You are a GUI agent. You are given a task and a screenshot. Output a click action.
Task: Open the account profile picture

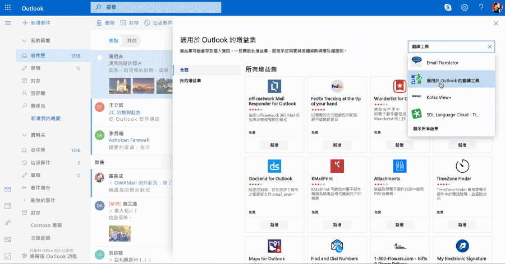[497, 7]
